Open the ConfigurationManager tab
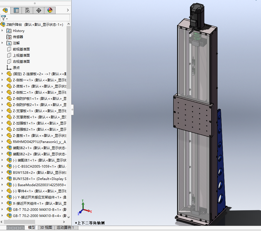This screenshot has width=261, height=231. click(28, 10)
